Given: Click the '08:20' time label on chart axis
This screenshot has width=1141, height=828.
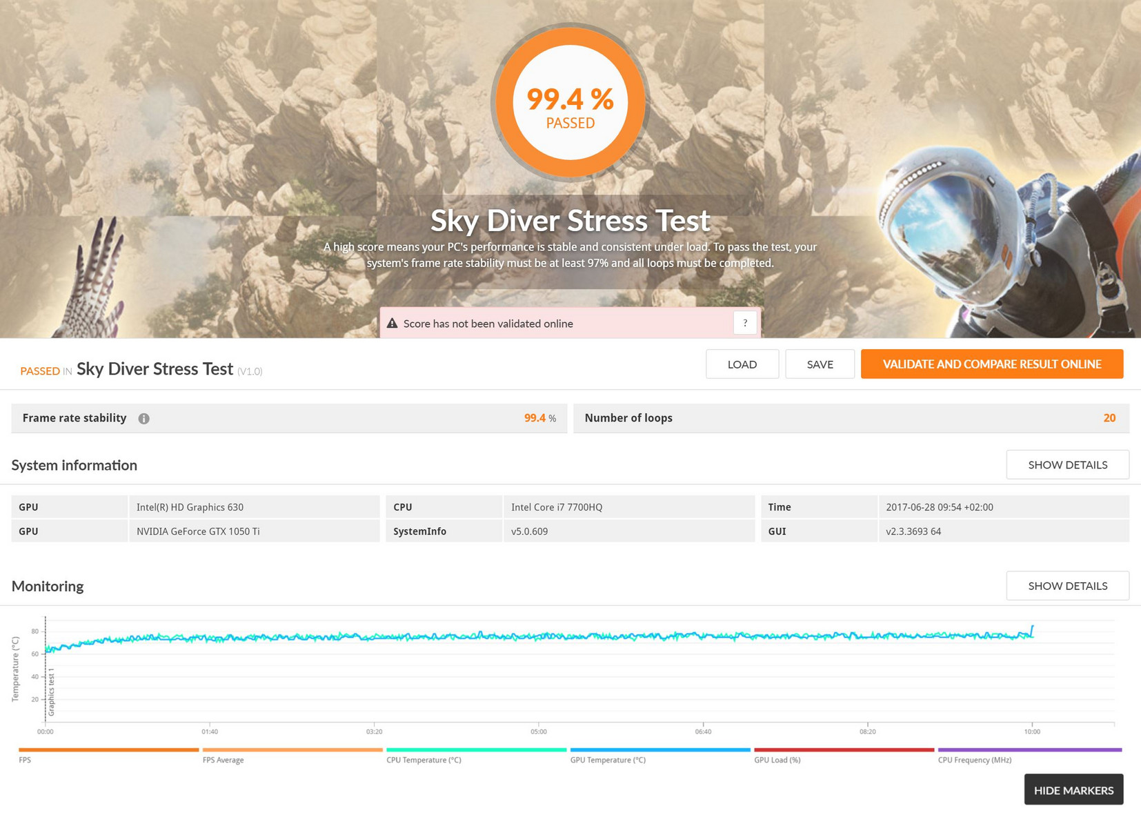Looking at the screenshot, I should click(x=867, y=731).
